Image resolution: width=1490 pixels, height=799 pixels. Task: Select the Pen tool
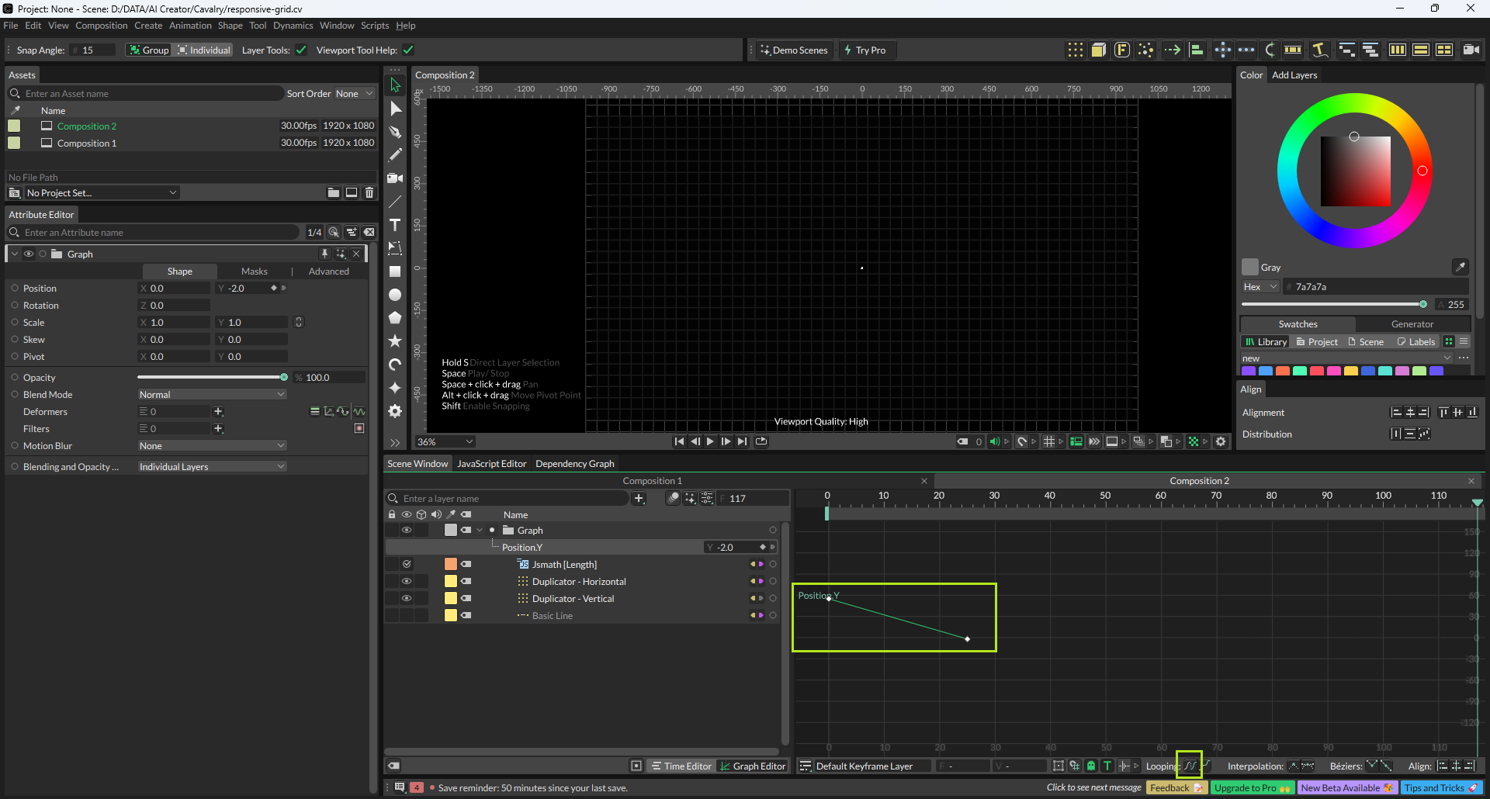(395, 132)
